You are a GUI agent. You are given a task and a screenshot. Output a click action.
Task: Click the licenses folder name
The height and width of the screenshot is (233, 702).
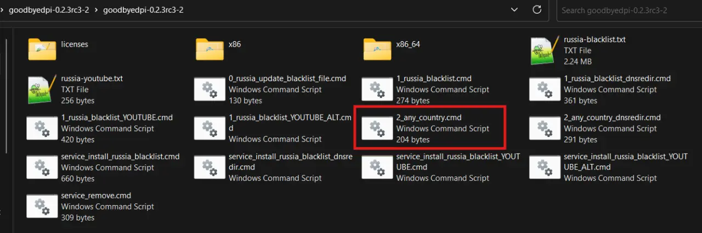click(x=75, y=44)
